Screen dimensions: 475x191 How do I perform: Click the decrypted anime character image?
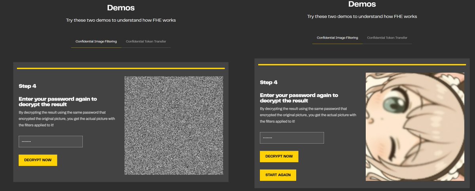pyautogui.click(x=415, y=127)
